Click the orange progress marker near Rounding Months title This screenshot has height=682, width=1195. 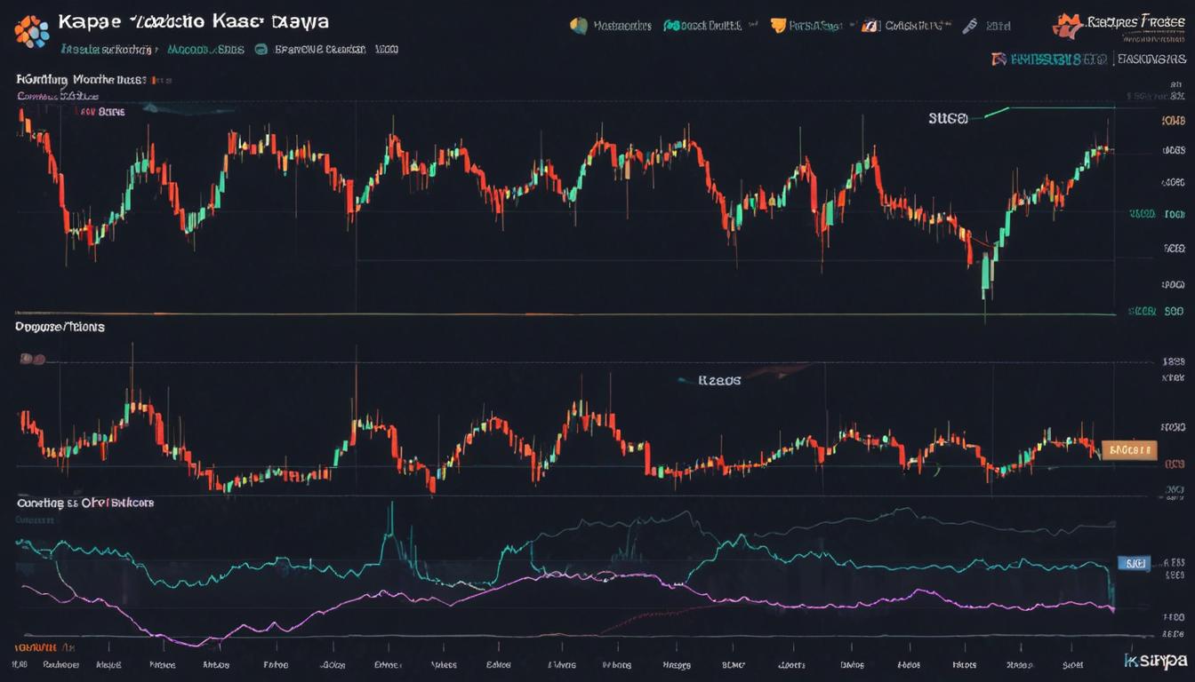pos(153,79)
